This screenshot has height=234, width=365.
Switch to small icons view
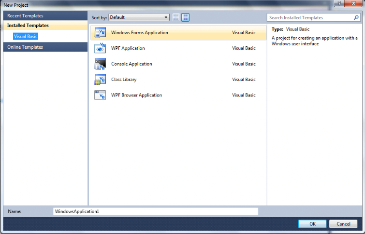[176, 17]
